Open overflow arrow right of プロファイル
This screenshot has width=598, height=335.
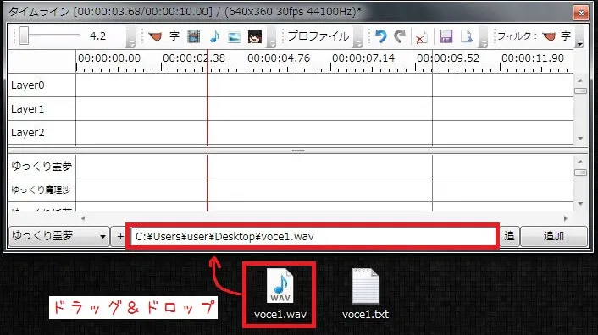357,37
